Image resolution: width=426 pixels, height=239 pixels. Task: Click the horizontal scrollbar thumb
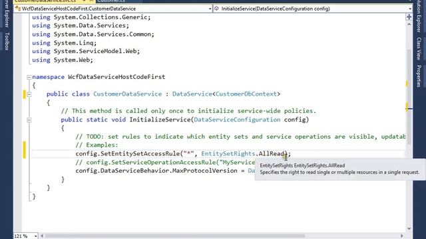click(x=174, y=236)
